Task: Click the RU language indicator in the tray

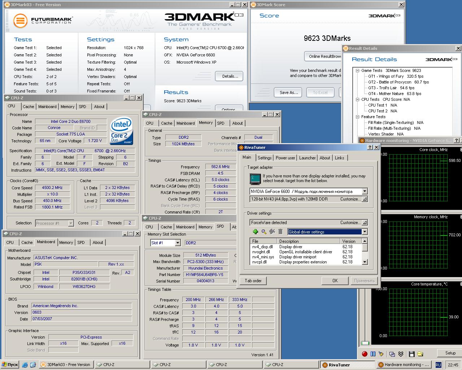Action: pos(438,365)
